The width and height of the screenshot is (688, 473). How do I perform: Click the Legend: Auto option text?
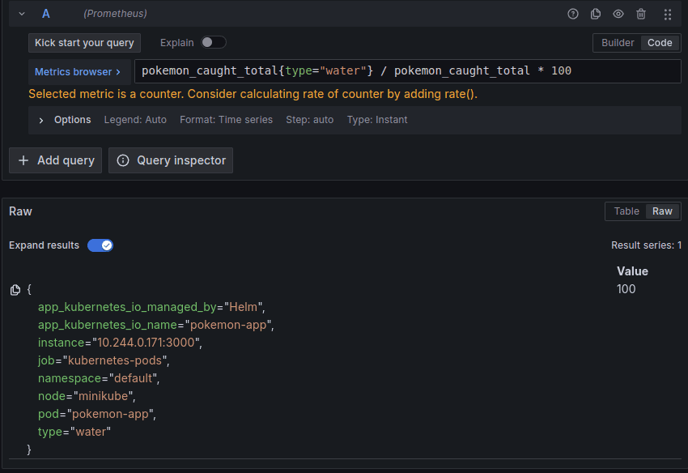point(135,120)
